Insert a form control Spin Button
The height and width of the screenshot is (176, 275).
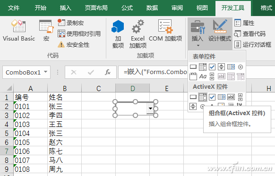[x=221, y=67]
